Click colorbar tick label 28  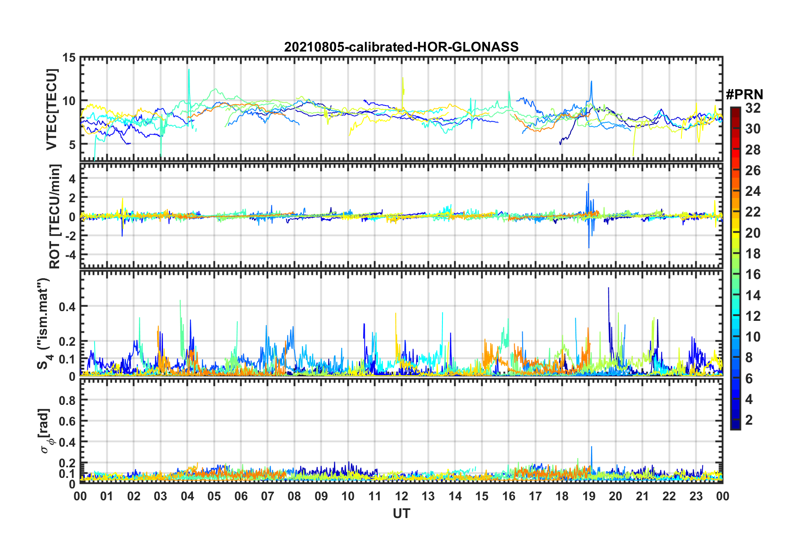tap(753, 150)
